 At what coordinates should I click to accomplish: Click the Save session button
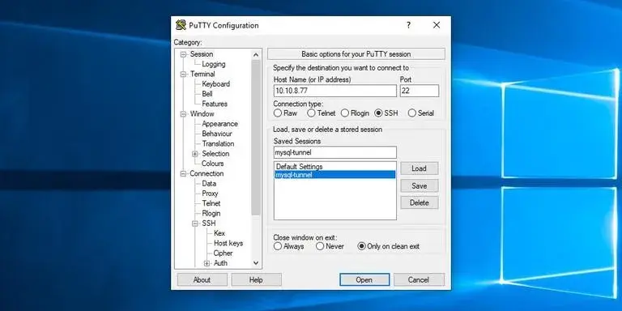[x=420, y=185]
